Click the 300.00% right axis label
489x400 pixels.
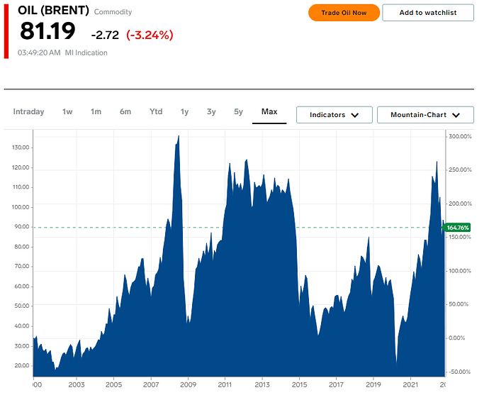pos(461,136)
